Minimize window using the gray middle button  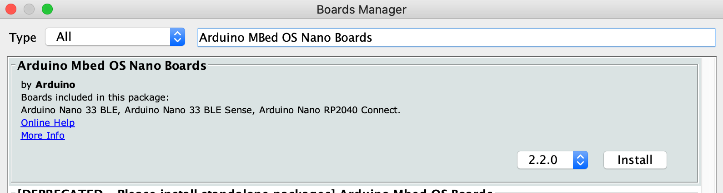coord(29,9)
